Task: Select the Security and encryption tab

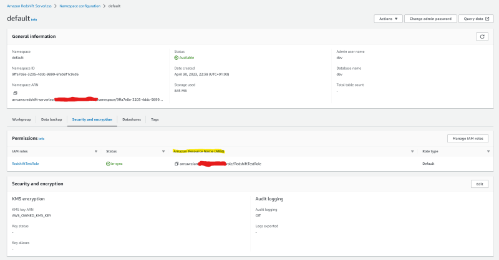Action: point(92,119)
